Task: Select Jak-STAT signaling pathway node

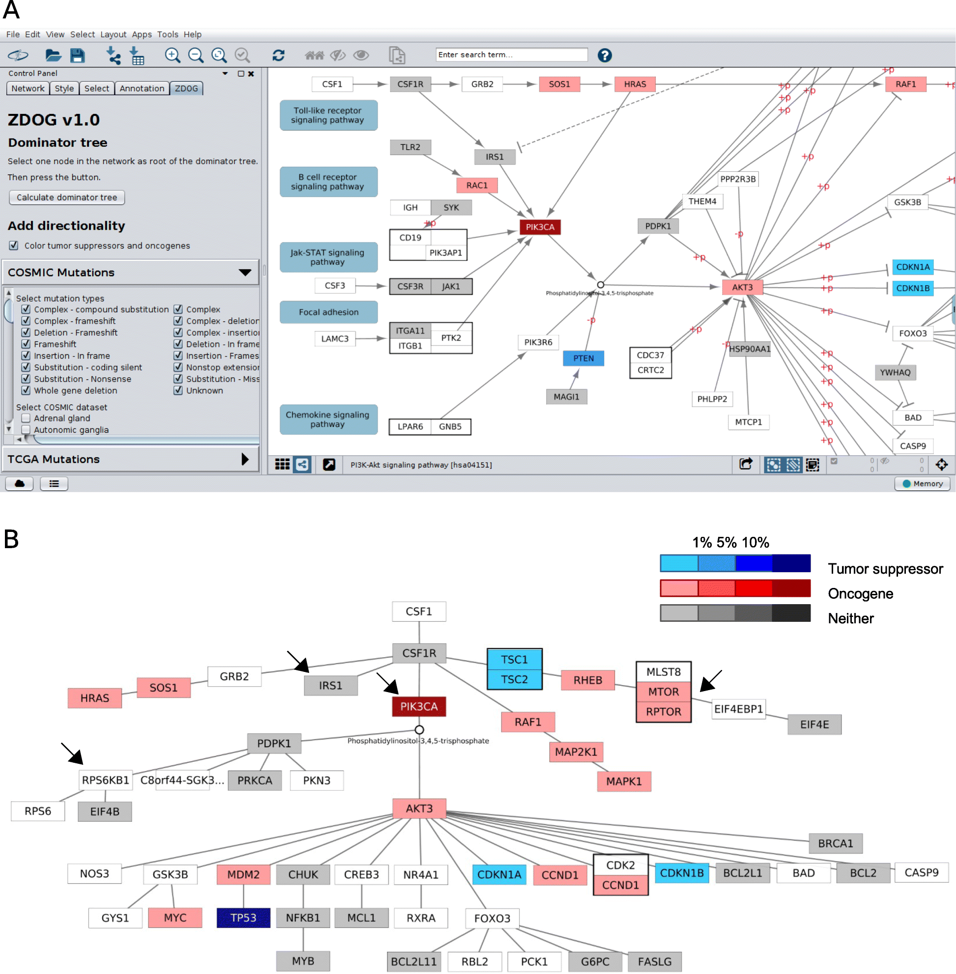Action: (328, 257)
